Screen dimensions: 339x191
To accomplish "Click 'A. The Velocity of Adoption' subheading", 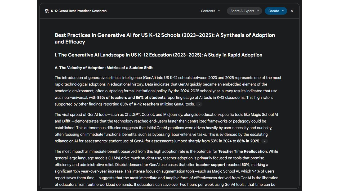I will point(104,68).
